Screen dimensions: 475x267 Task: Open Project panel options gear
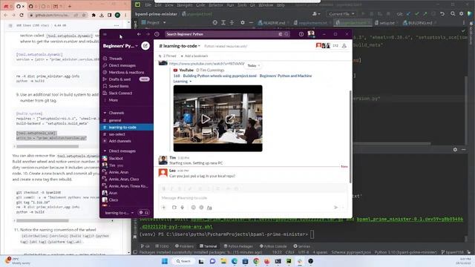pos(243,23)
